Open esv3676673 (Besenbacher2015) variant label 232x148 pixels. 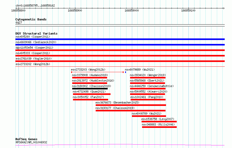117,103
